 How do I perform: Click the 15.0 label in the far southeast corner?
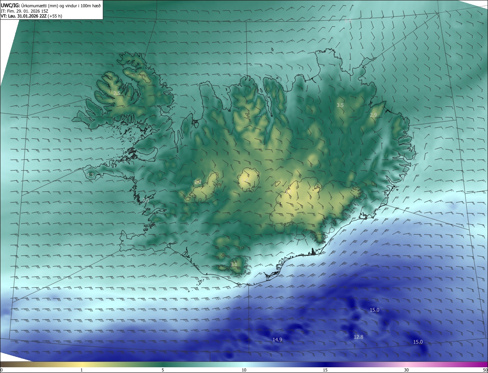pos(418,342)
